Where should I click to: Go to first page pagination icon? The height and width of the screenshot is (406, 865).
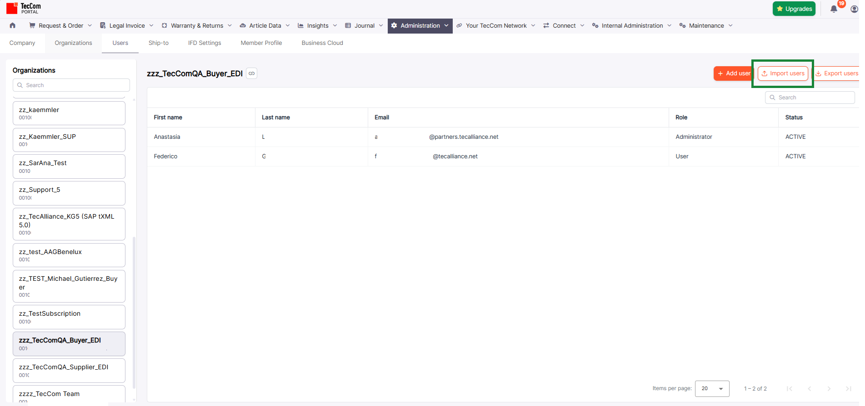click(790, 389)
